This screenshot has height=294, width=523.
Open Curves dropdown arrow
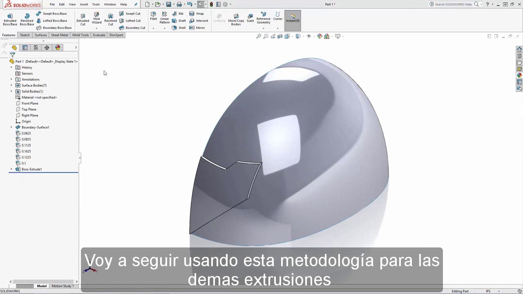[278, 28]
